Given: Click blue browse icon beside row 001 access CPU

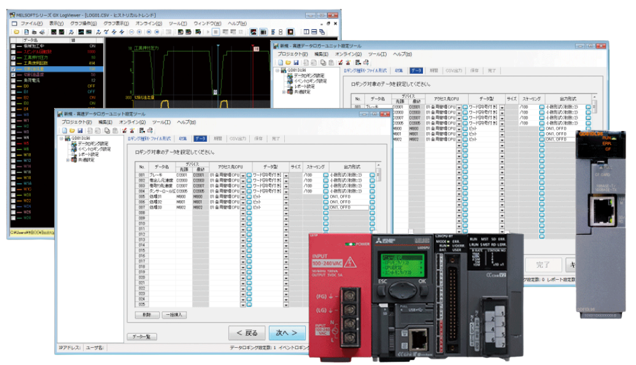Looking at the screenshot, I should click(249, 174).
